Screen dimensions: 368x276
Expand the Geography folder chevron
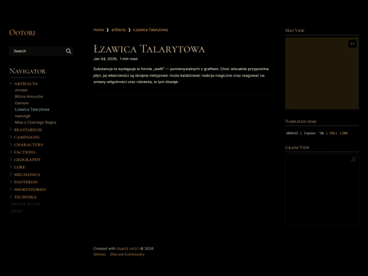click(x=11, y=159)
